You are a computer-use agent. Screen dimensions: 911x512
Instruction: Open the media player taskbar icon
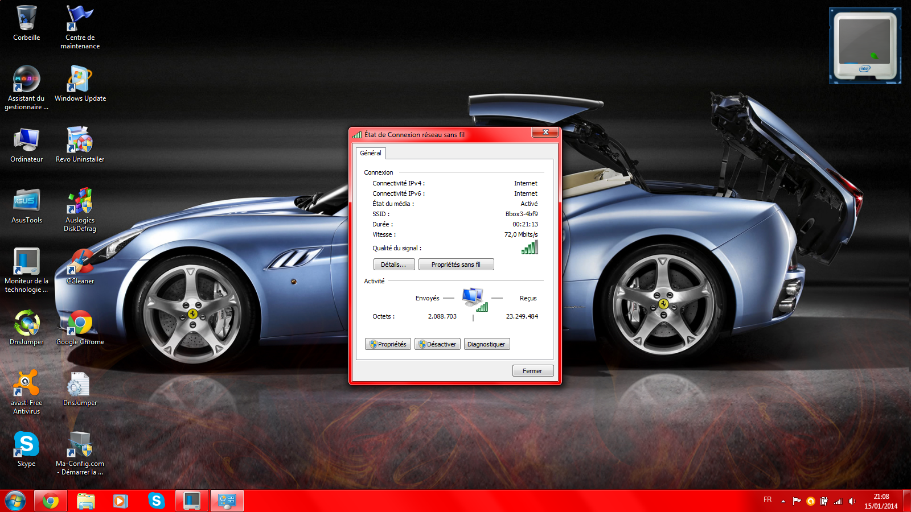click(121, 501)
